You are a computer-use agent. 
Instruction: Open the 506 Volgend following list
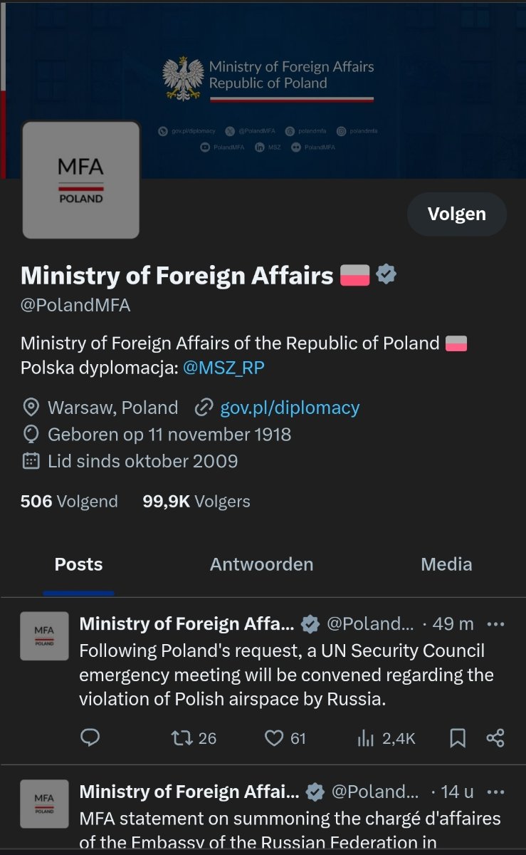pos(69,501)
